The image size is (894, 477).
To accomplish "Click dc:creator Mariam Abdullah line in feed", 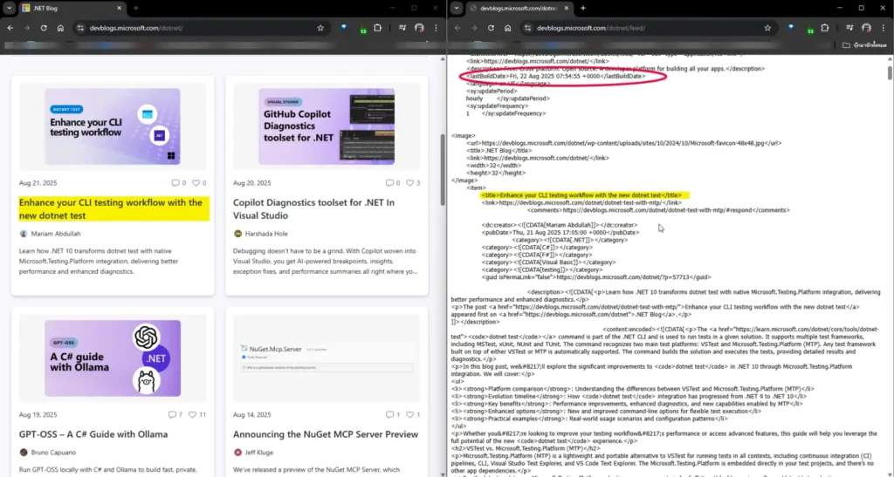I will click(559, 225).
